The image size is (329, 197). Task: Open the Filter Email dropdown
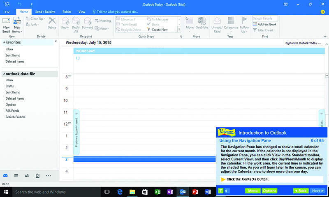tap(264, 30)
